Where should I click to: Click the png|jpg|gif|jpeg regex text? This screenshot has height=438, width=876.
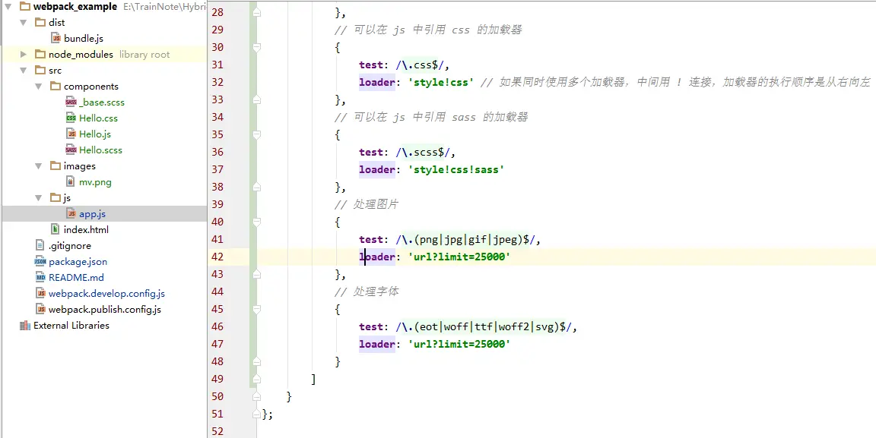coord(470,240)
